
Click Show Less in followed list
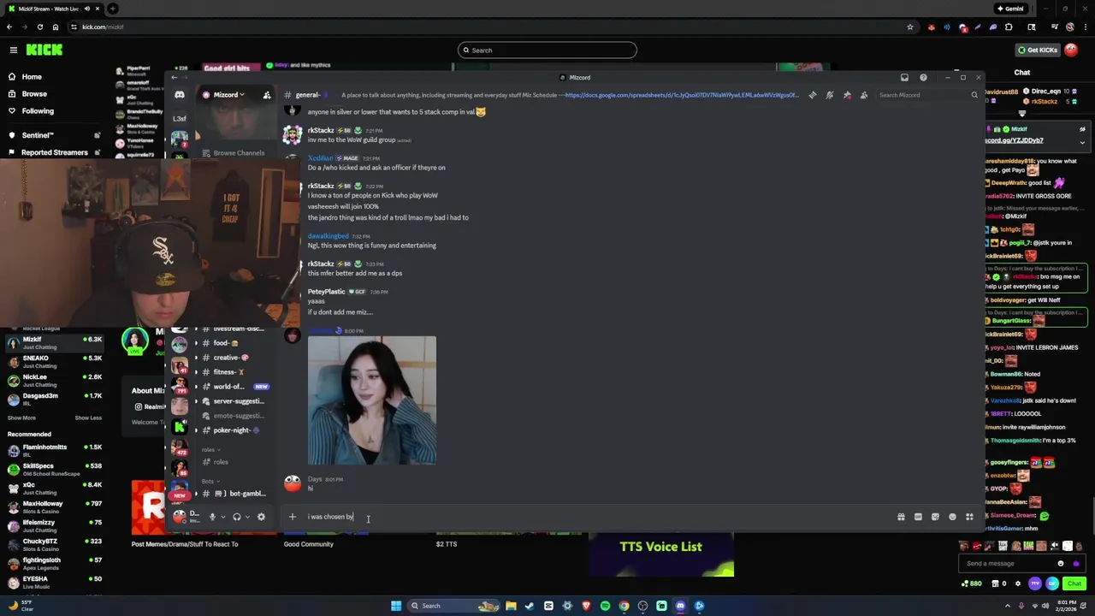click(88, 418)
